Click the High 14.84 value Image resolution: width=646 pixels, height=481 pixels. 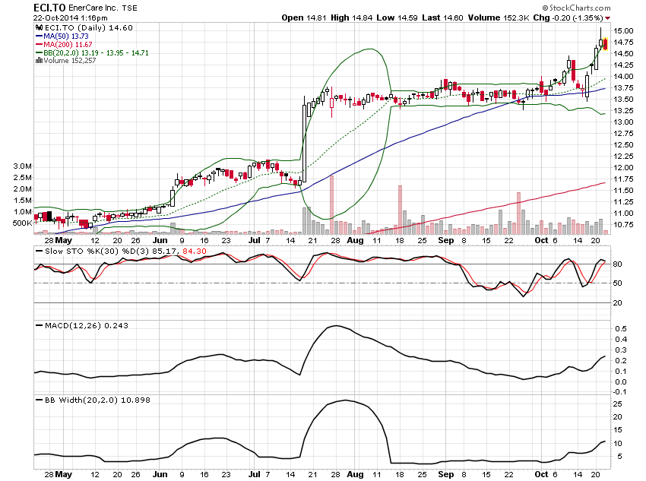351,17
